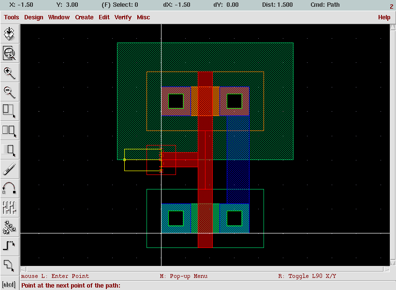Click the 'Cmd: Path' status text
The height and width of the screenshot is (290, 396).
[325, 5]
